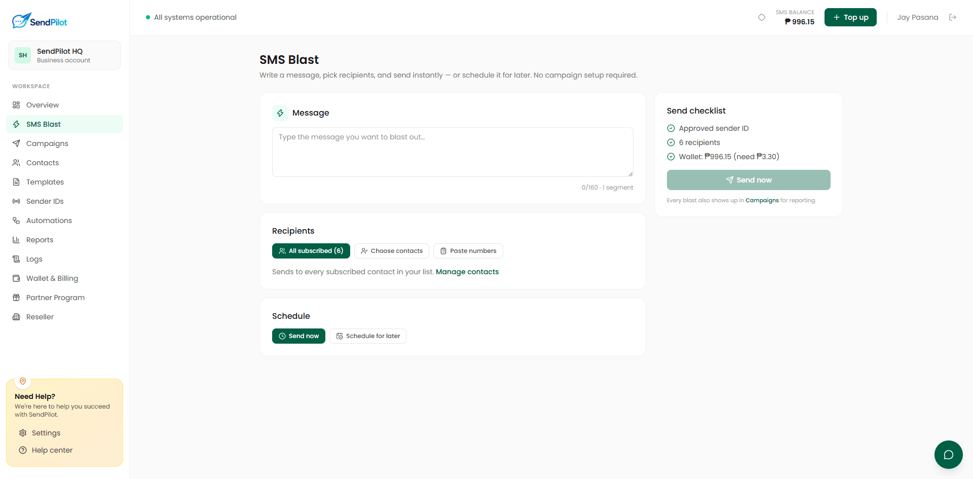Click the Approved sender ID checklist item
This screenshot has height=479, width=973.
708,128
